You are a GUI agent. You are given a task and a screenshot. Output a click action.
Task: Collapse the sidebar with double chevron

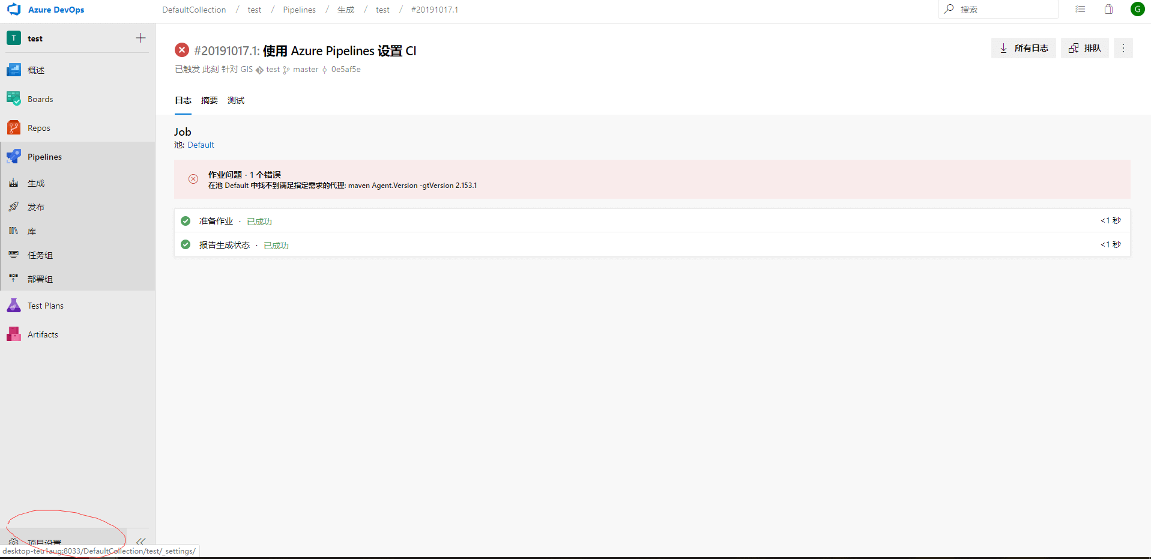pos(140,541)
